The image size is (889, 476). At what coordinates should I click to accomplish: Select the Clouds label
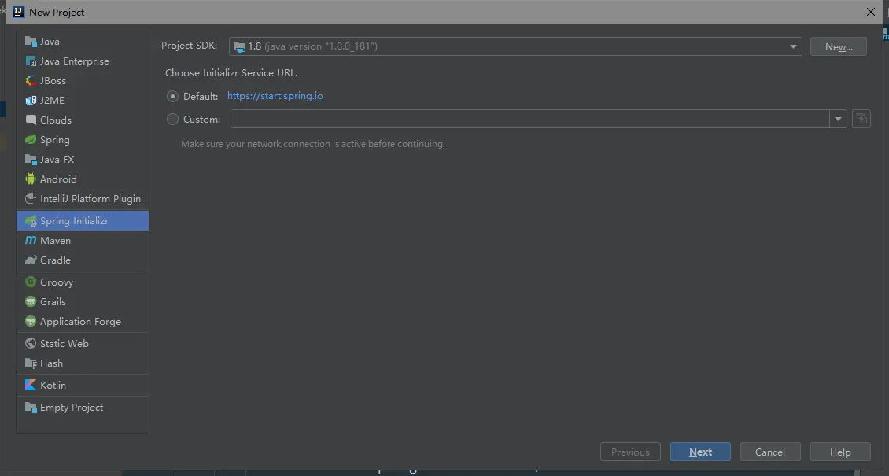pos(56,120)
